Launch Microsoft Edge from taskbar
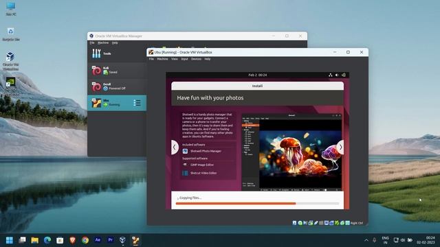 tap(47, 240)
